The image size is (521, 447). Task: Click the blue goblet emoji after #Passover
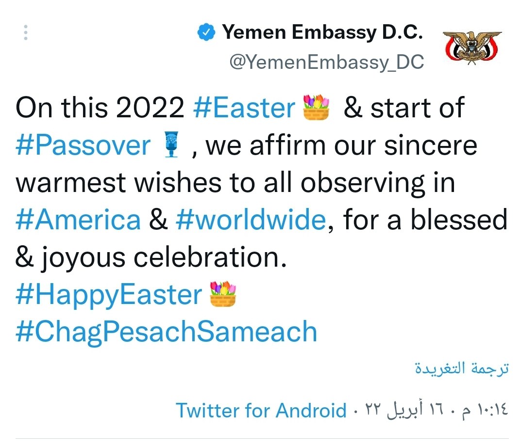[x=171, y=144]
